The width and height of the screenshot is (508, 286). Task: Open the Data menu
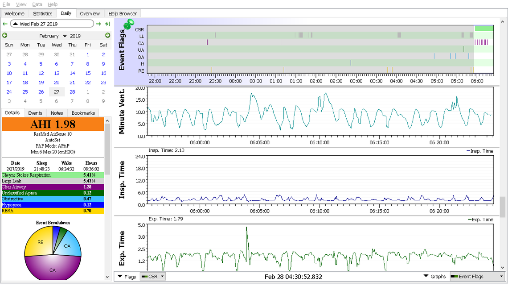(x=37, y=4)
